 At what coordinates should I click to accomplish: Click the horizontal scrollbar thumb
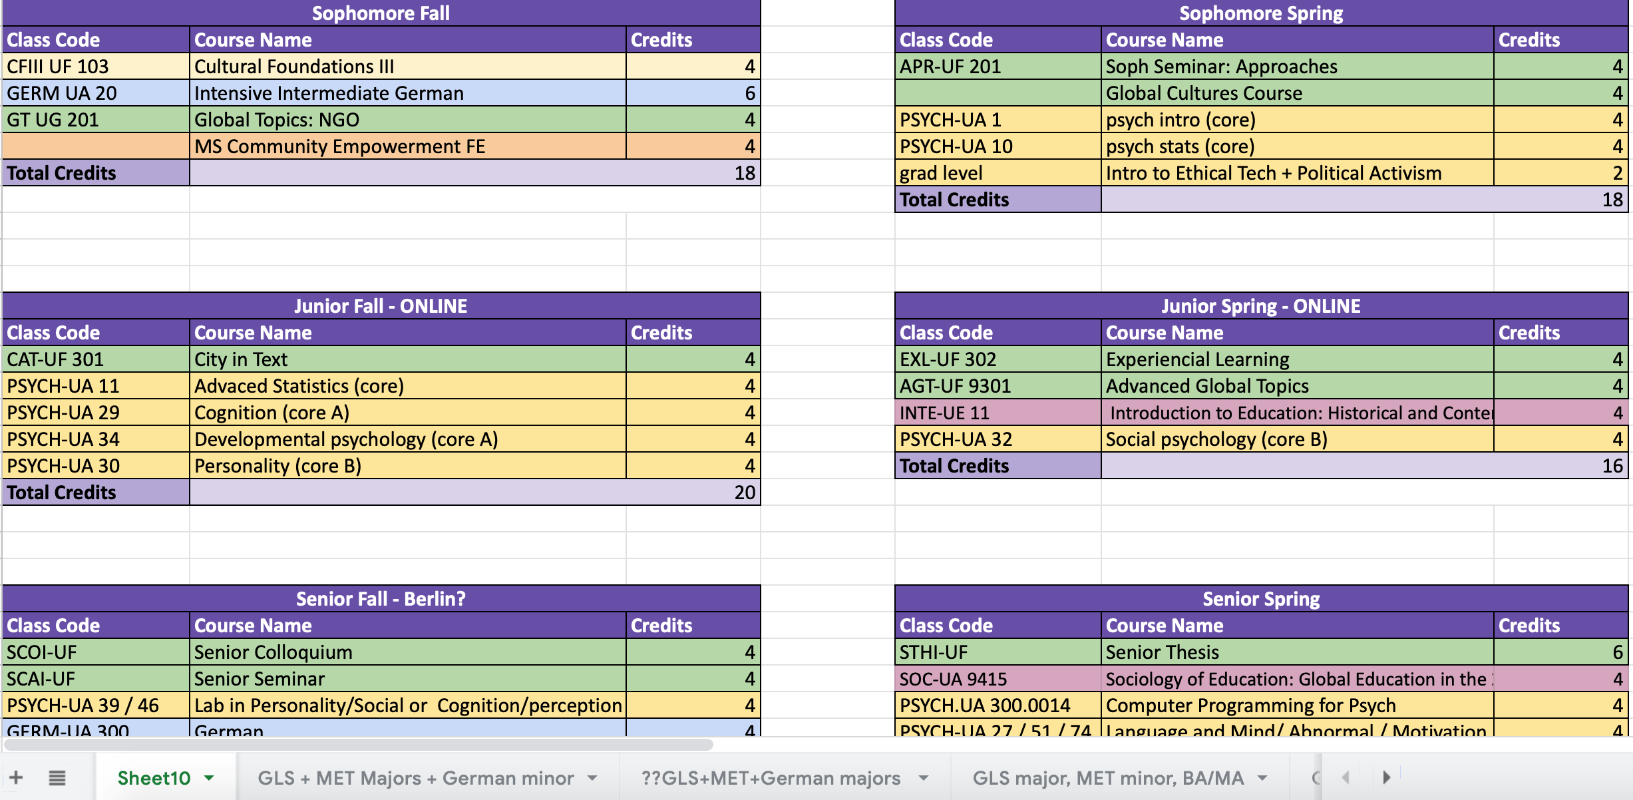pyautogui.click(x=358, y=744)
